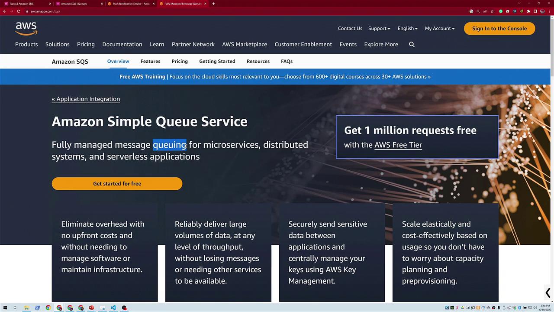Reload the page with the refresh icon

[x=19, y=11]
